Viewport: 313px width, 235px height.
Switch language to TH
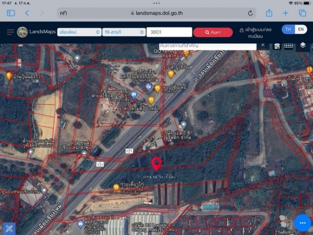click(288, 30)
